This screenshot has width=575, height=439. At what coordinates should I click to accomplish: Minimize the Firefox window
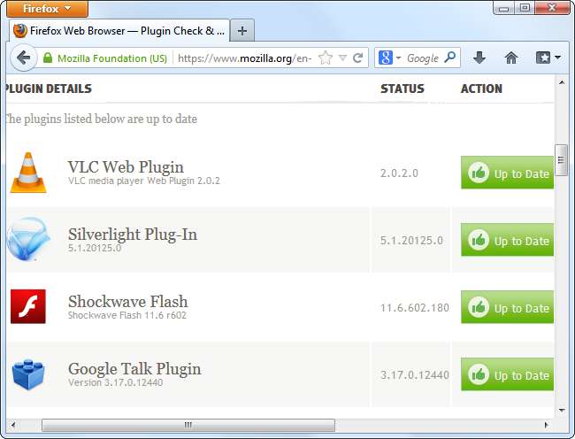click(504, 8)
